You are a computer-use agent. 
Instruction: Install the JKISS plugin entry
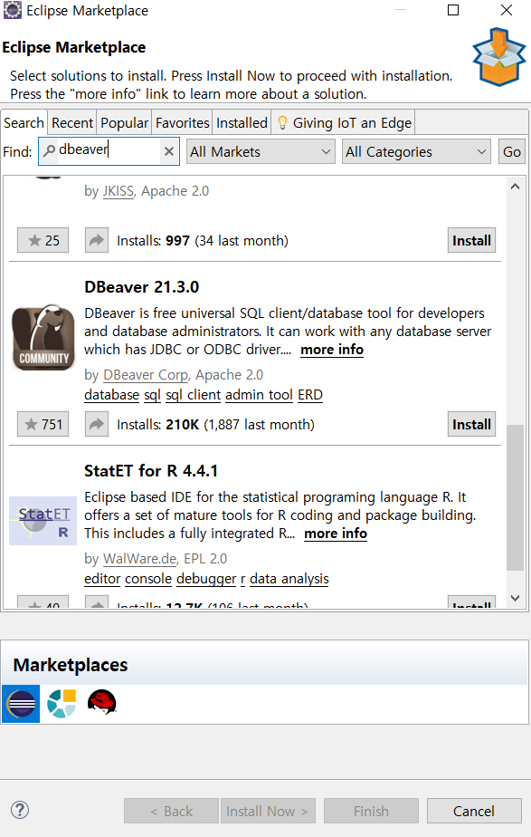[472, 240]
